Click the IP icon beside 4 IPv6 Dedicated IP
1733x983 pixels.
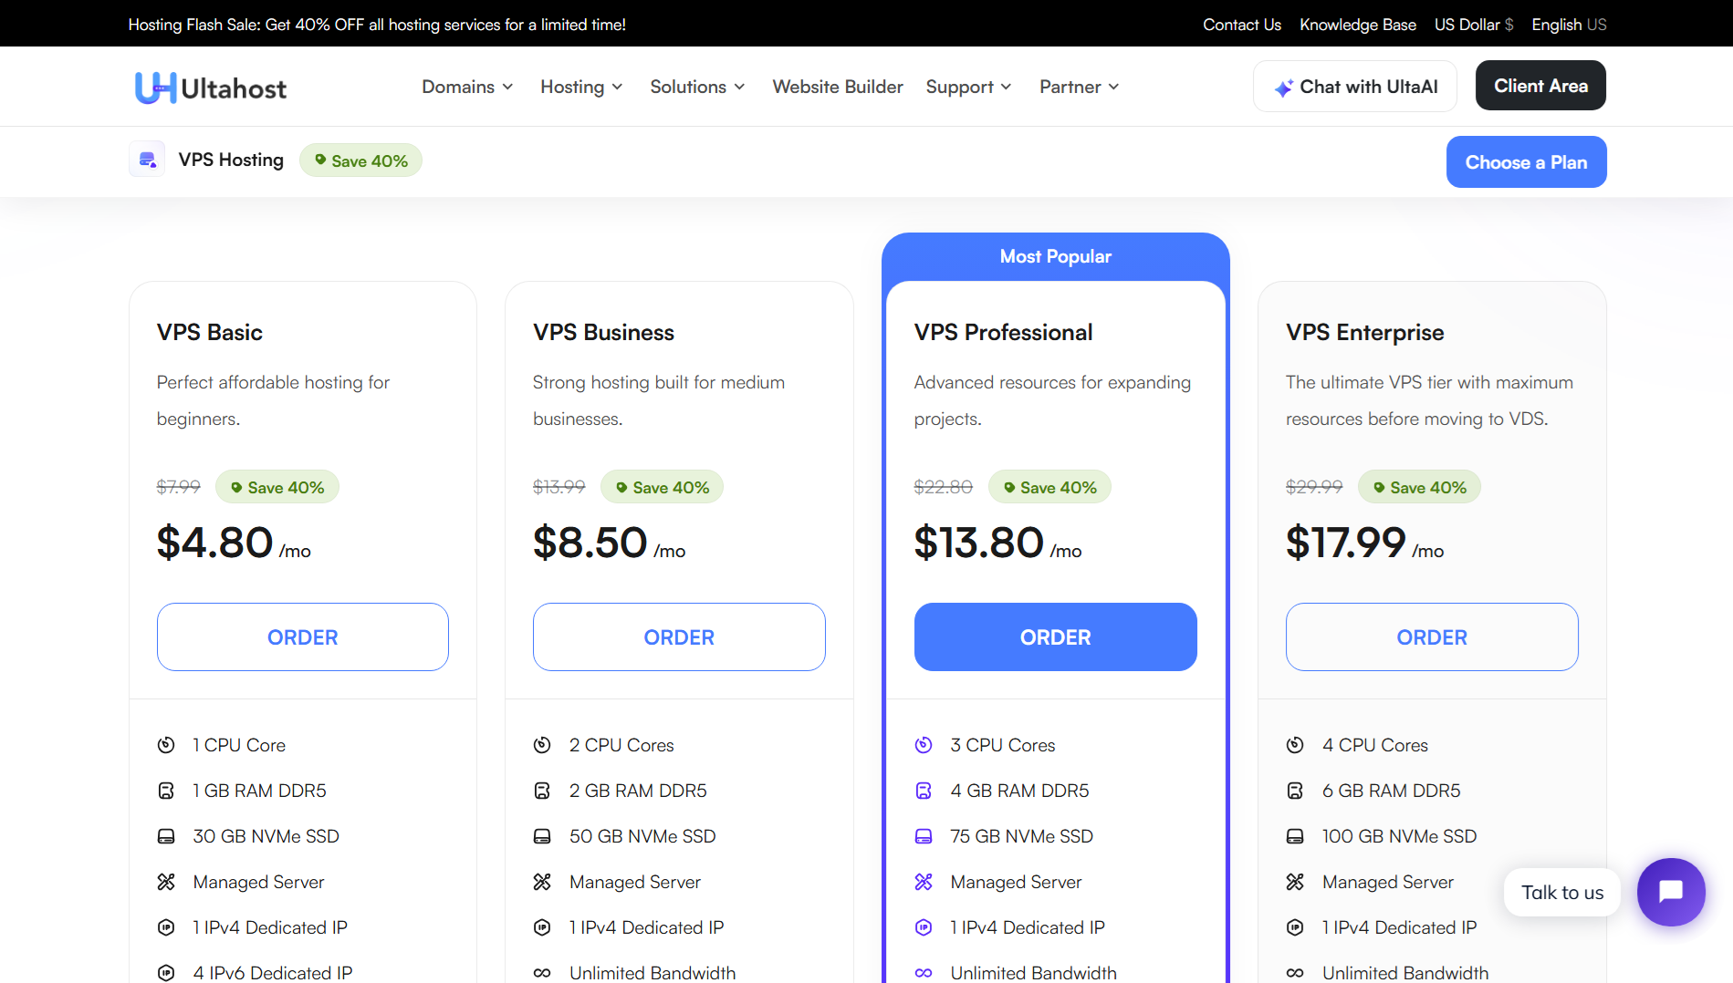pos(166,973)
